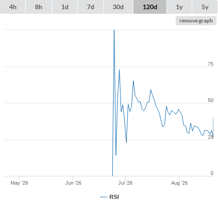Click the remove graph button
218x209 pixels.
pyautogui.click(x=196, y=21)
